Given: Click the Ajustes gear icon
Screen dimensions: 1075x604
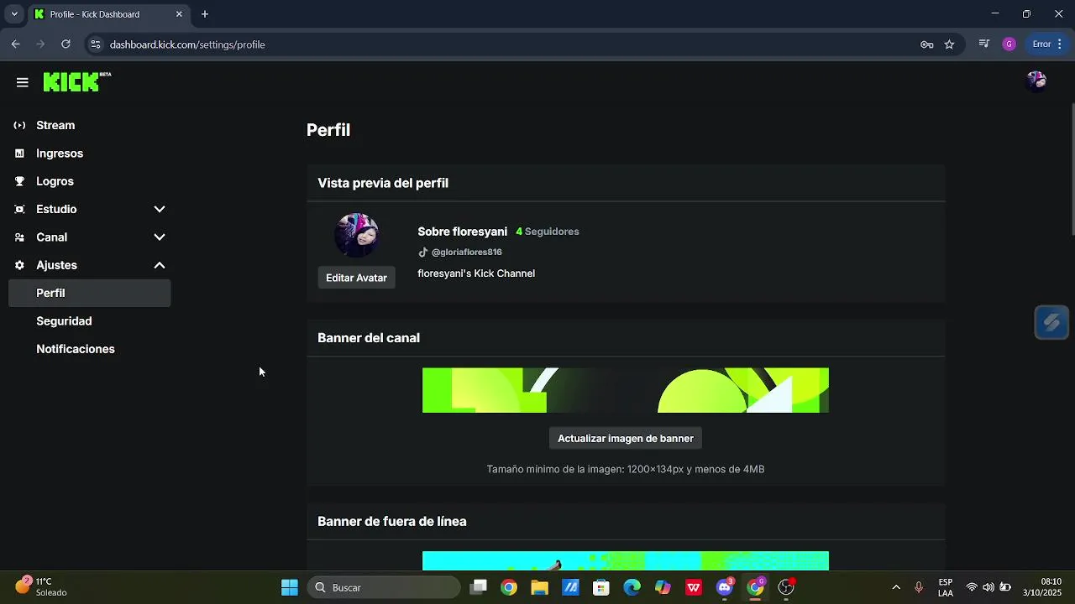Looking at the screenshot, I should pos(19,265).
